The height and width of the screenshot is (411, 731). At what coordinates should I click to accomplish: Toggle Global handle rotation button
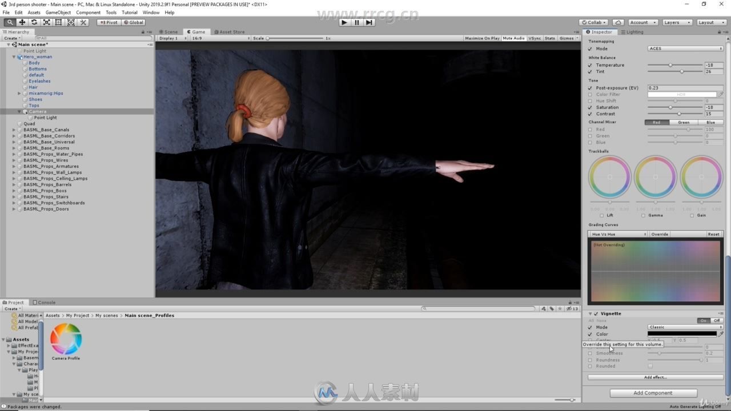pos(133,22)
